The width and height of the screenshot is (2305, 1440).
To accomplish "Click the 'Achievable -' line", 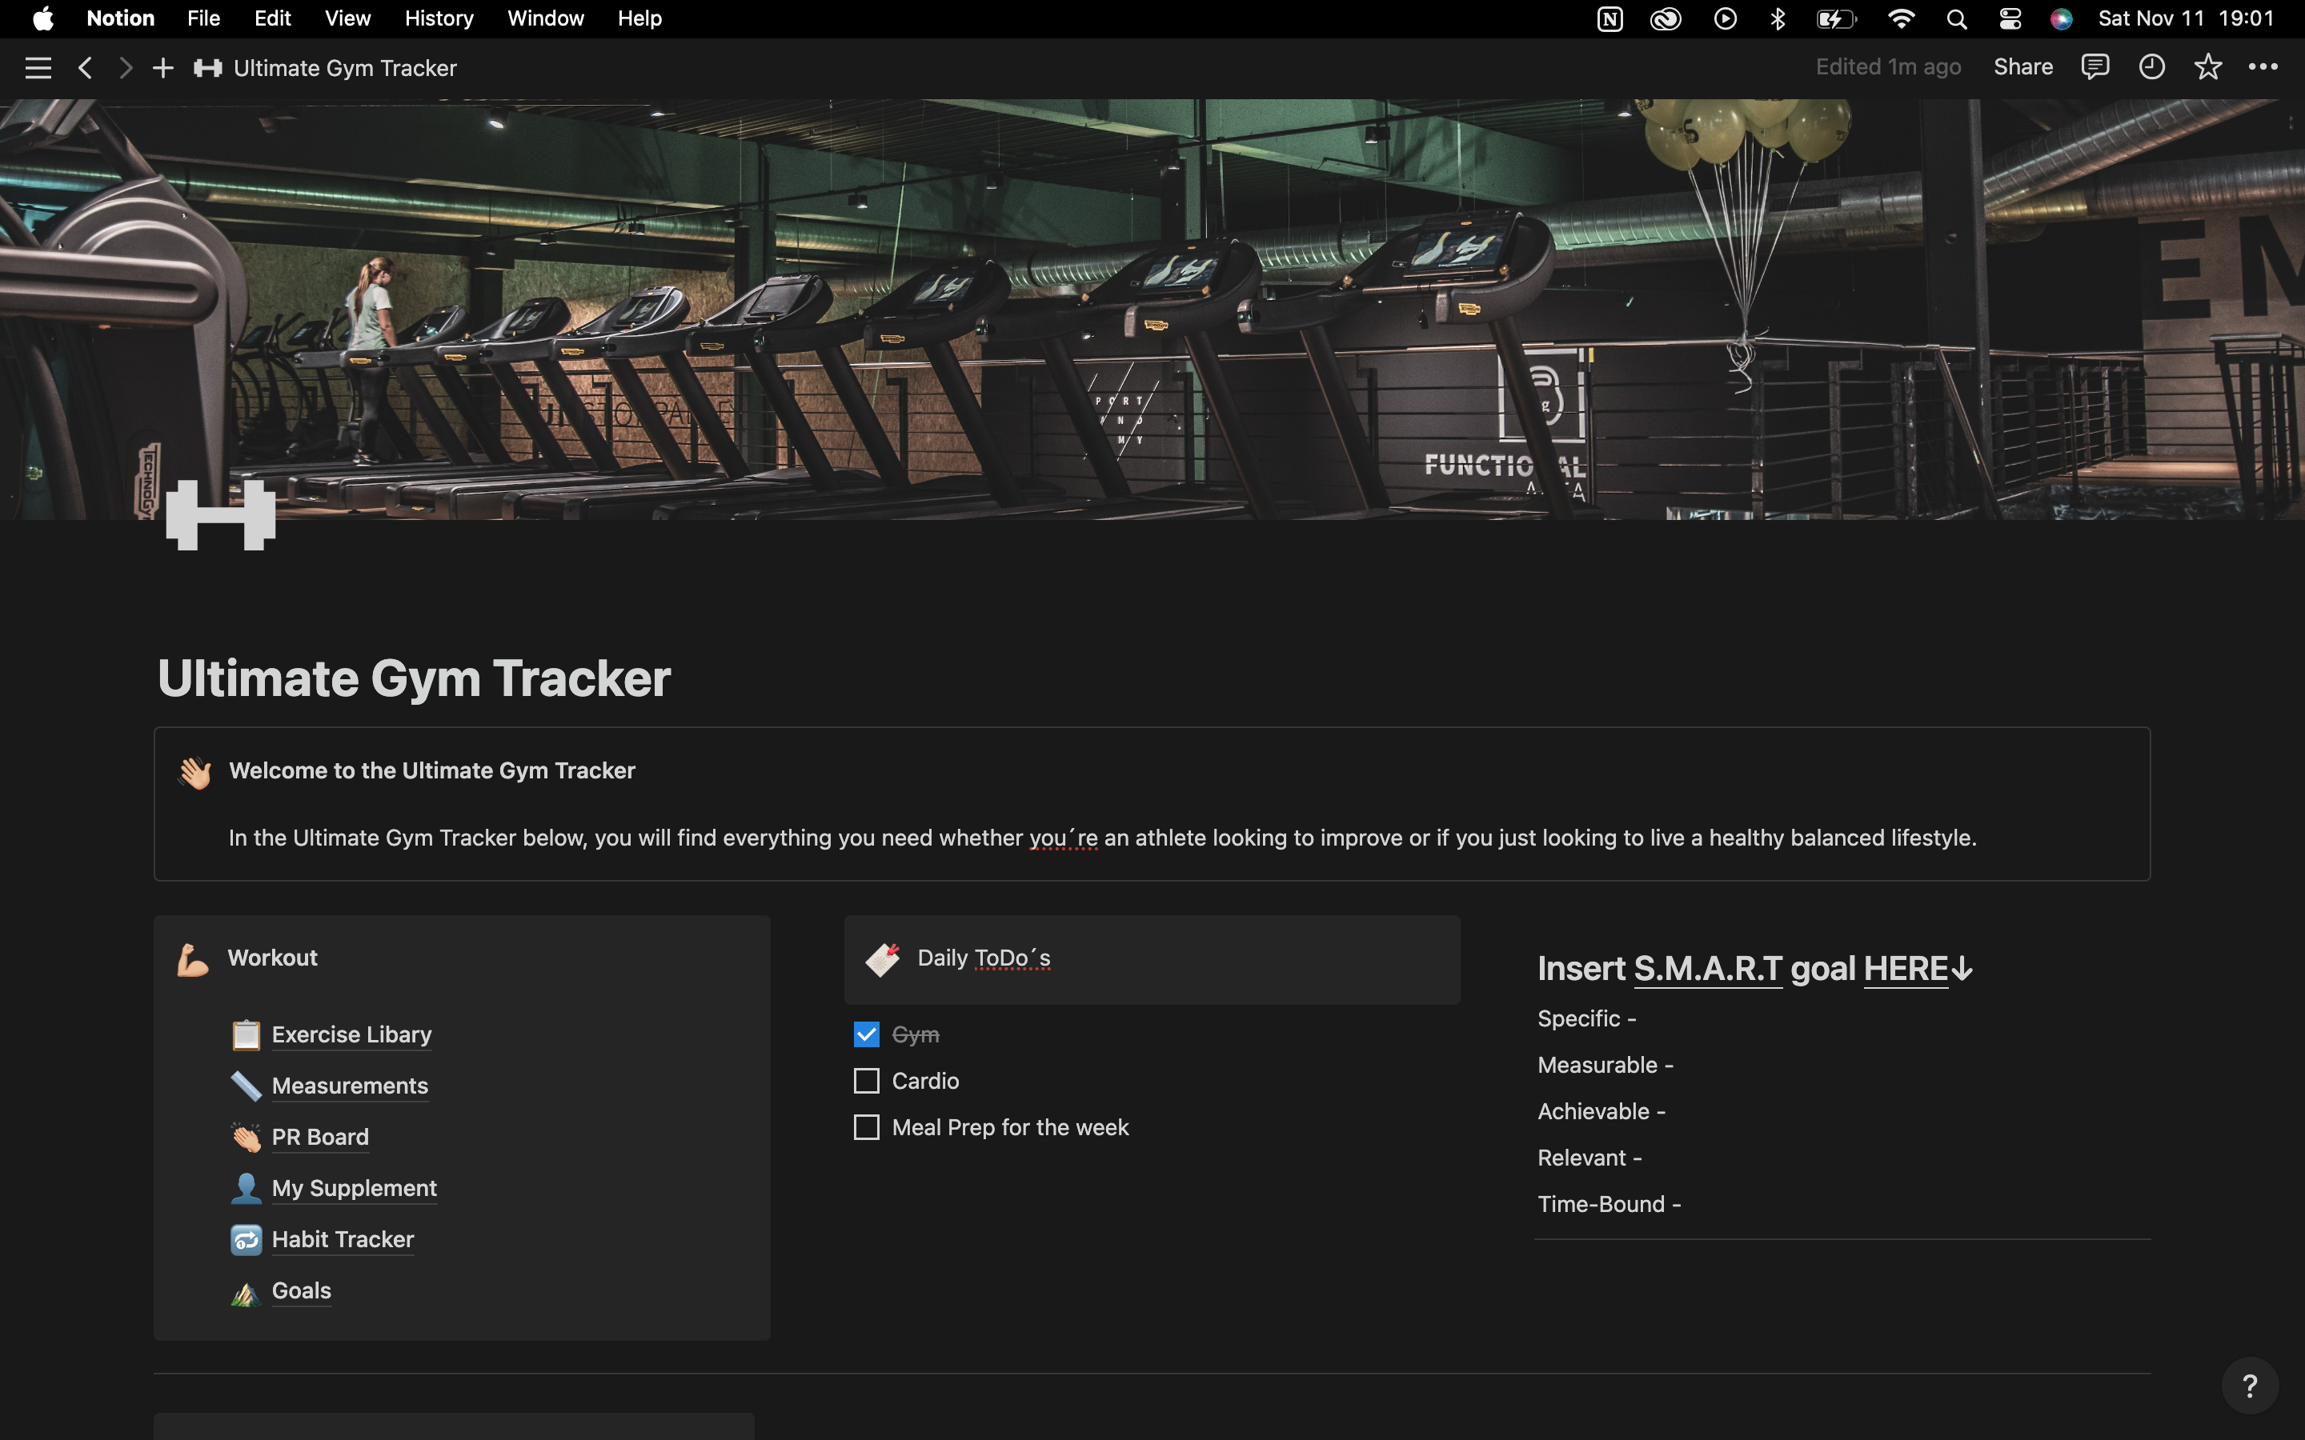I will tap(1601, 1111).
